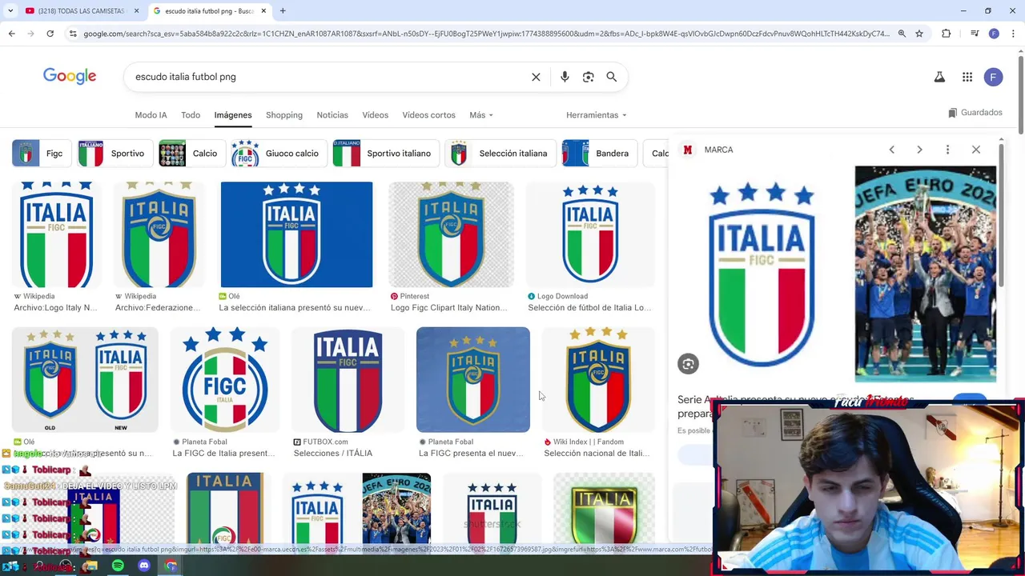Open Guardados saved items
The height and width of the screenshot is (576, 1025).
(975, 113)
